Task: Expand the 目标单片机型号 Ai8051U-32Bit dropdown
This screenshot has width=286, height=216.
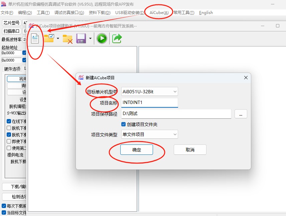Action: (150, 92)
